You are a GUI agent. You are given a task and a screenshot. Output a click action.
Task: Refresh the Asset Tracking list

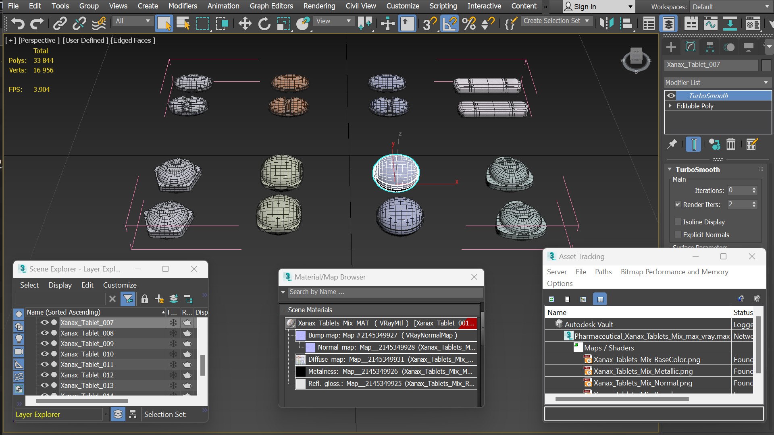click(551, 299)
